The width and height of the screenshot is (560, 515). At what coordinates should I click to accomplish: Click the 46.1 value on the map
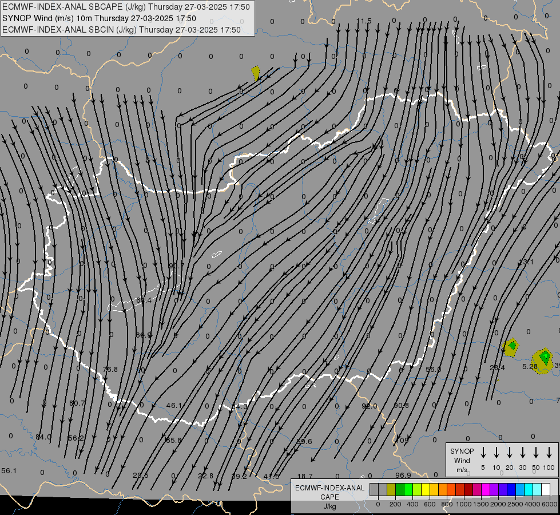click(x=174, y=406)
